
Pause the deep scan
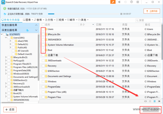(x=121, y=14)
